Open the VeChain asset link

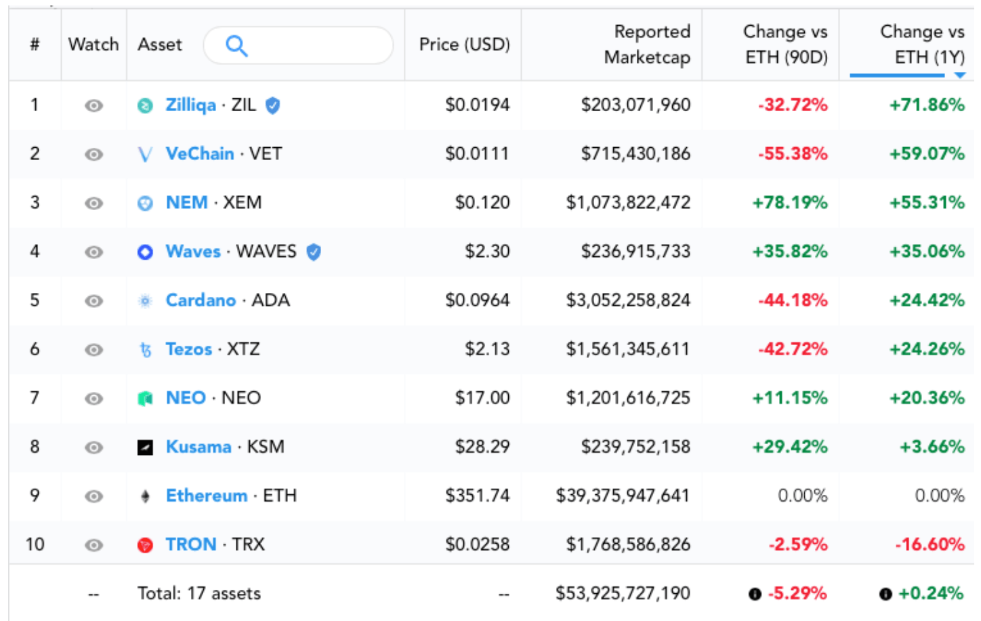(x=200, y=154)
